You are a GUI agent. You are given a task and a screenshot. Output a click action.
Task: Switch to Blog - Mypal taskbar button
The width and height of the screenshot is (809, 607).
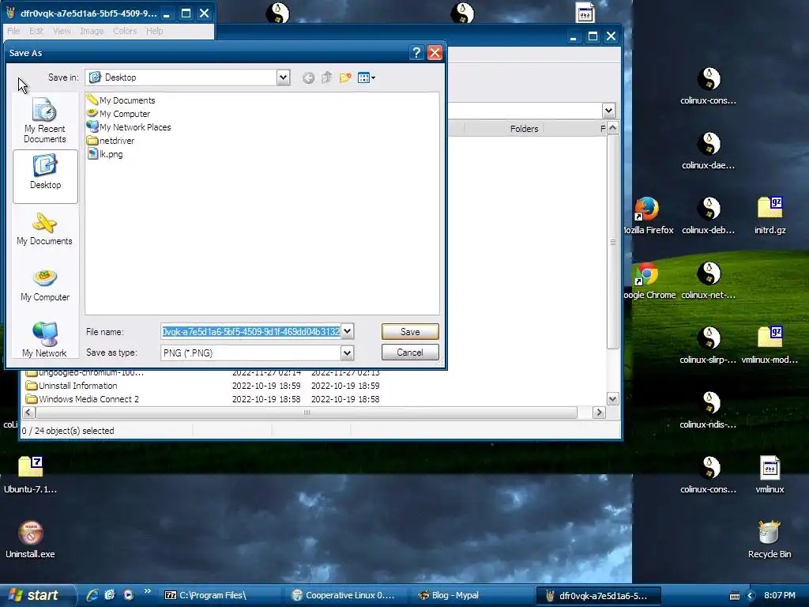[x=471, y=595]
